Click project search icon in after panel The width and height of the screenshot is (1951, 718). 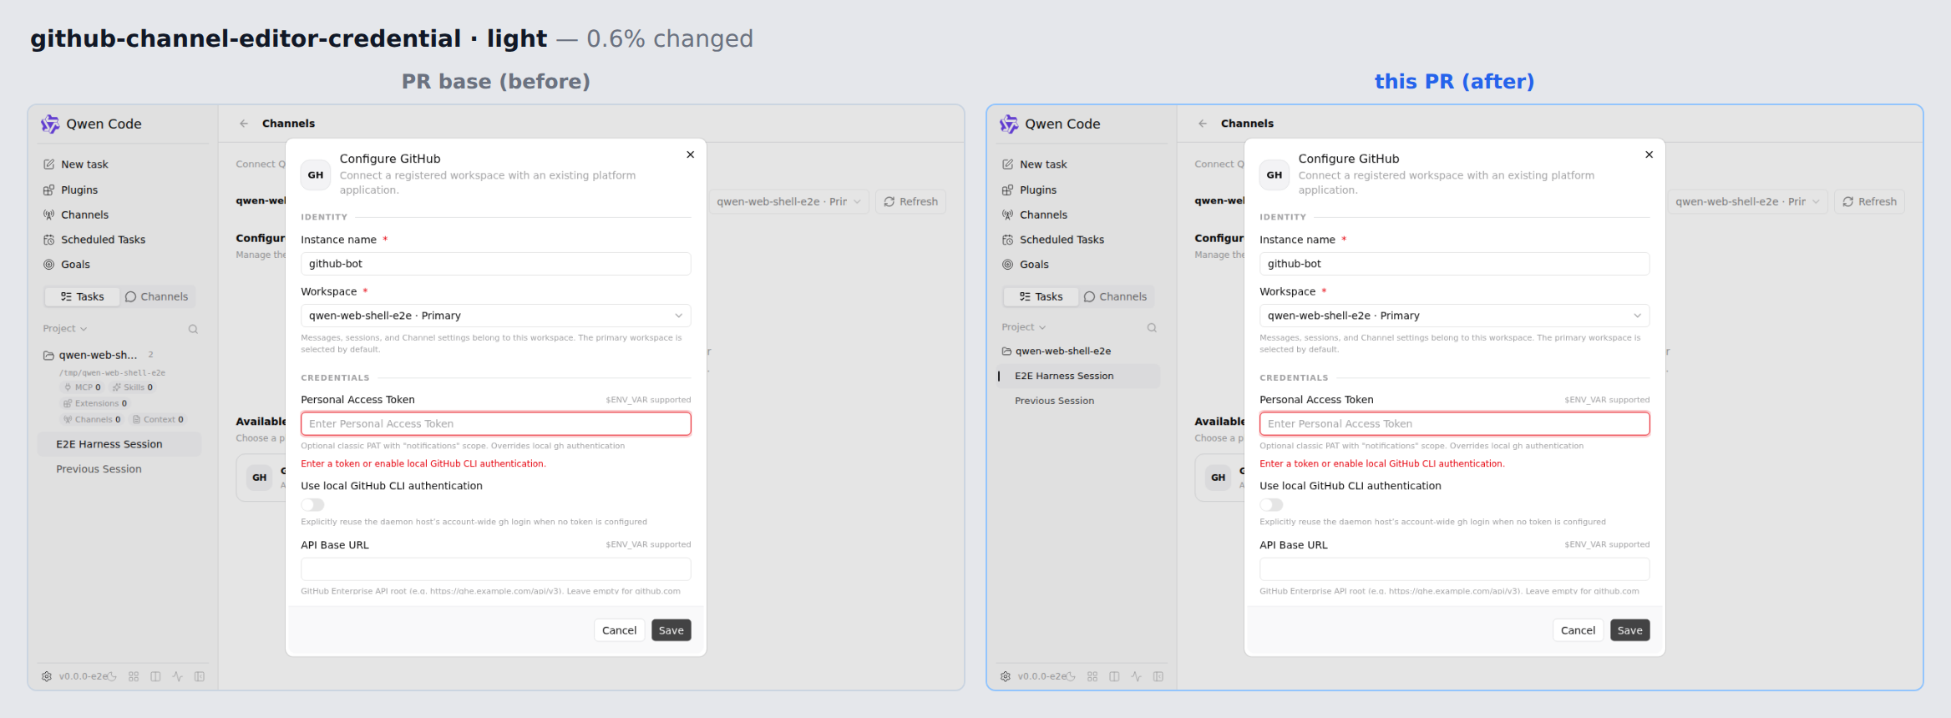(x=1152, y=327)
